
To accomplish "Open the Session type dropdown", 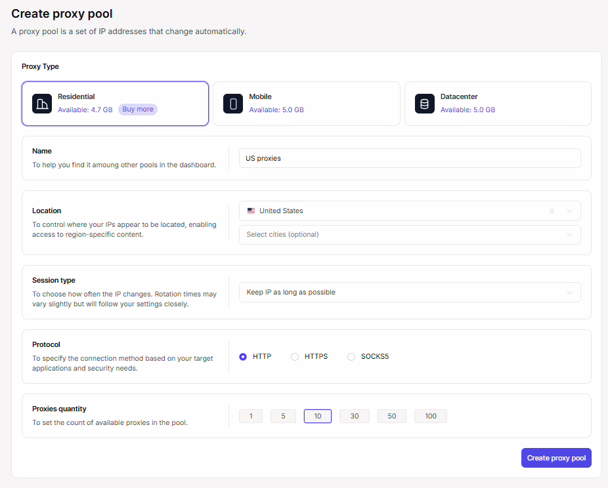I will [410, 293].
